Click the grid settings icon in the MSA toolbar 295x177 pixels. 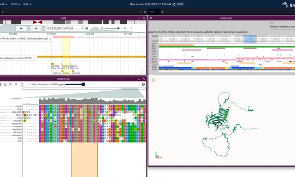click(x=5, y=84)
